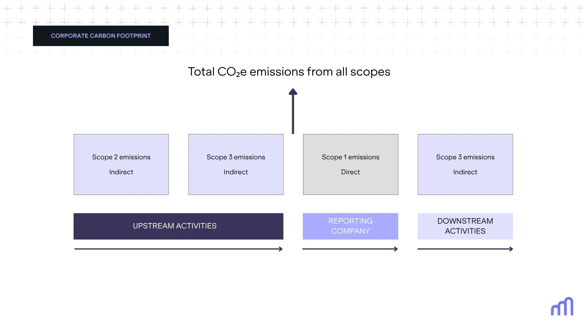Click the word Direct in Scope 1 box

pos(350,172)
